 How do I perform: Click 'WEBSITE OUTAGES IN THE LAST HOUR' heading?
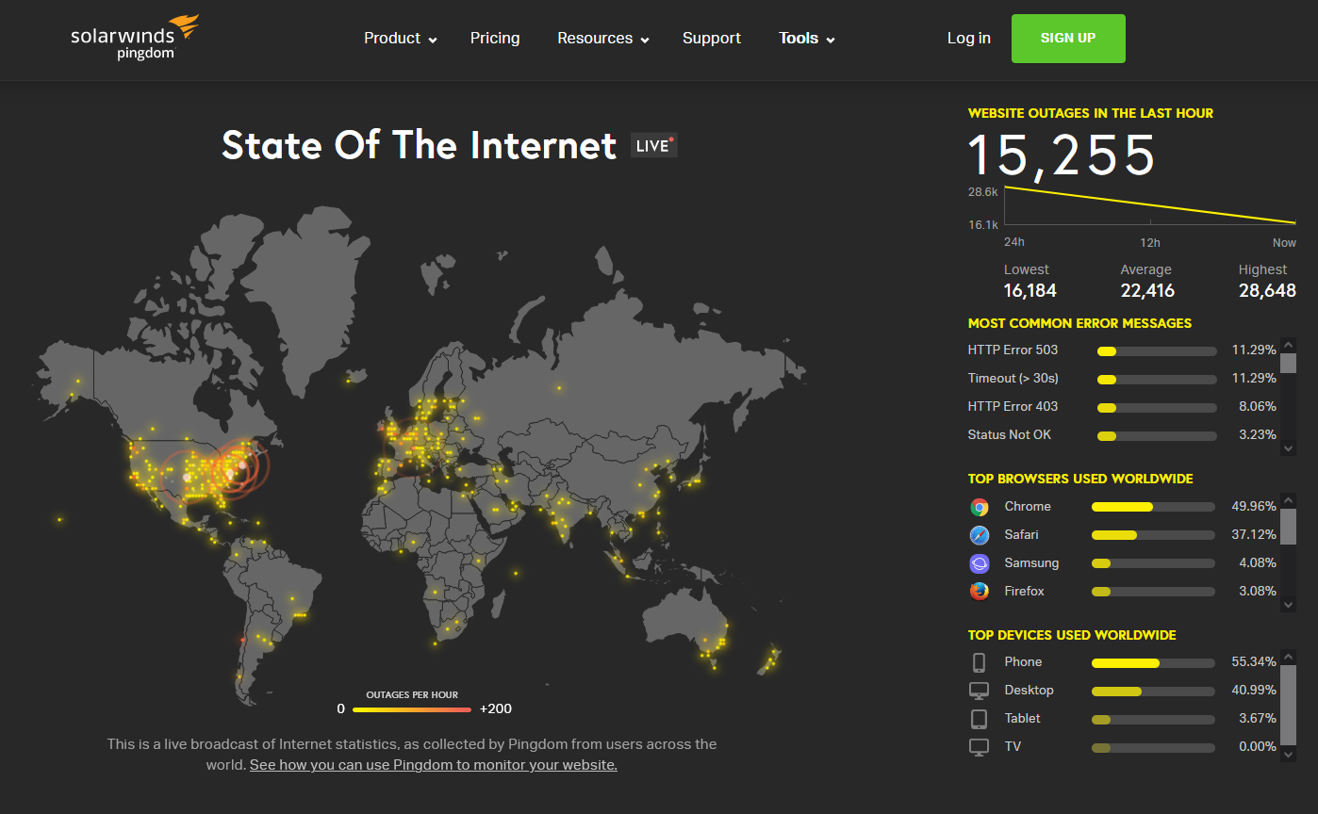[1091, 113]
